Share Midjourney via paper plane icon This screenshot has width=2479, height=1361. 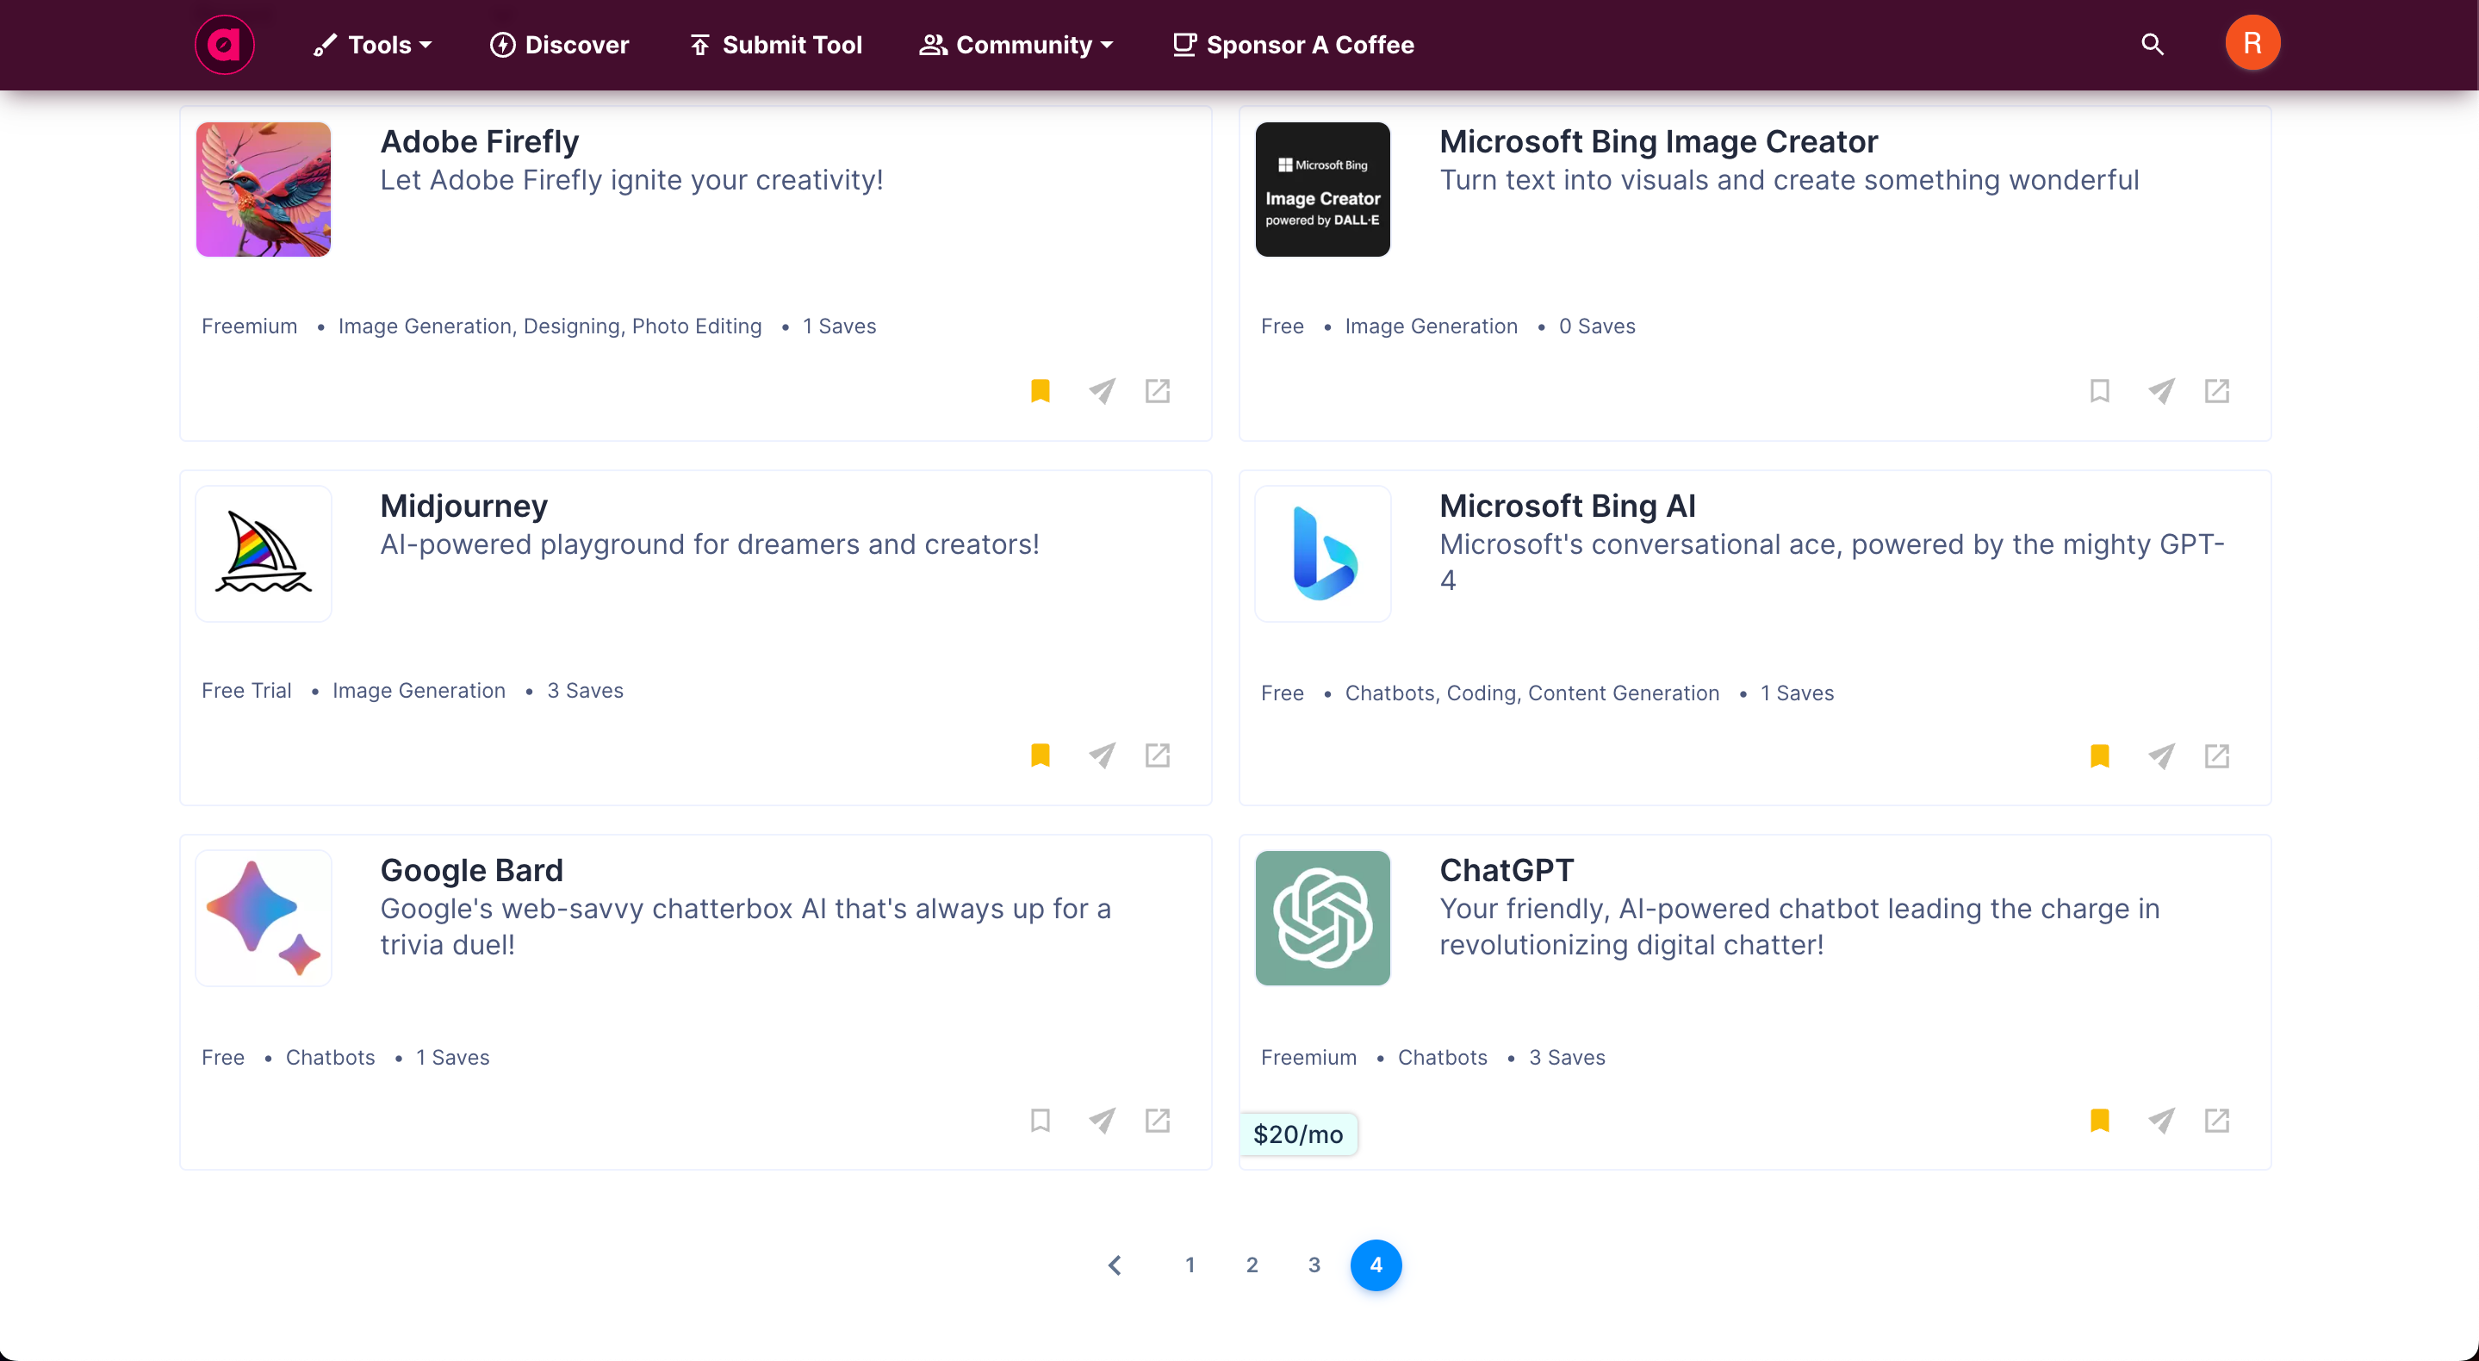click(1101, 755)
